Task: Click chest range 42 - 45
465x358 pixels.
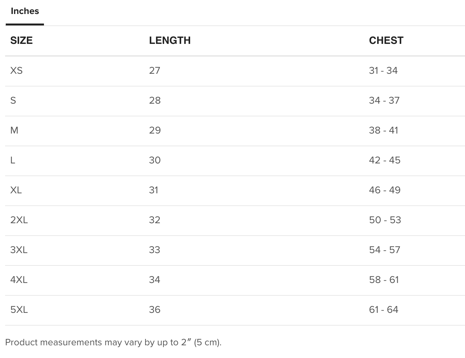Action: pyautogui.click(x=385, y=160)
